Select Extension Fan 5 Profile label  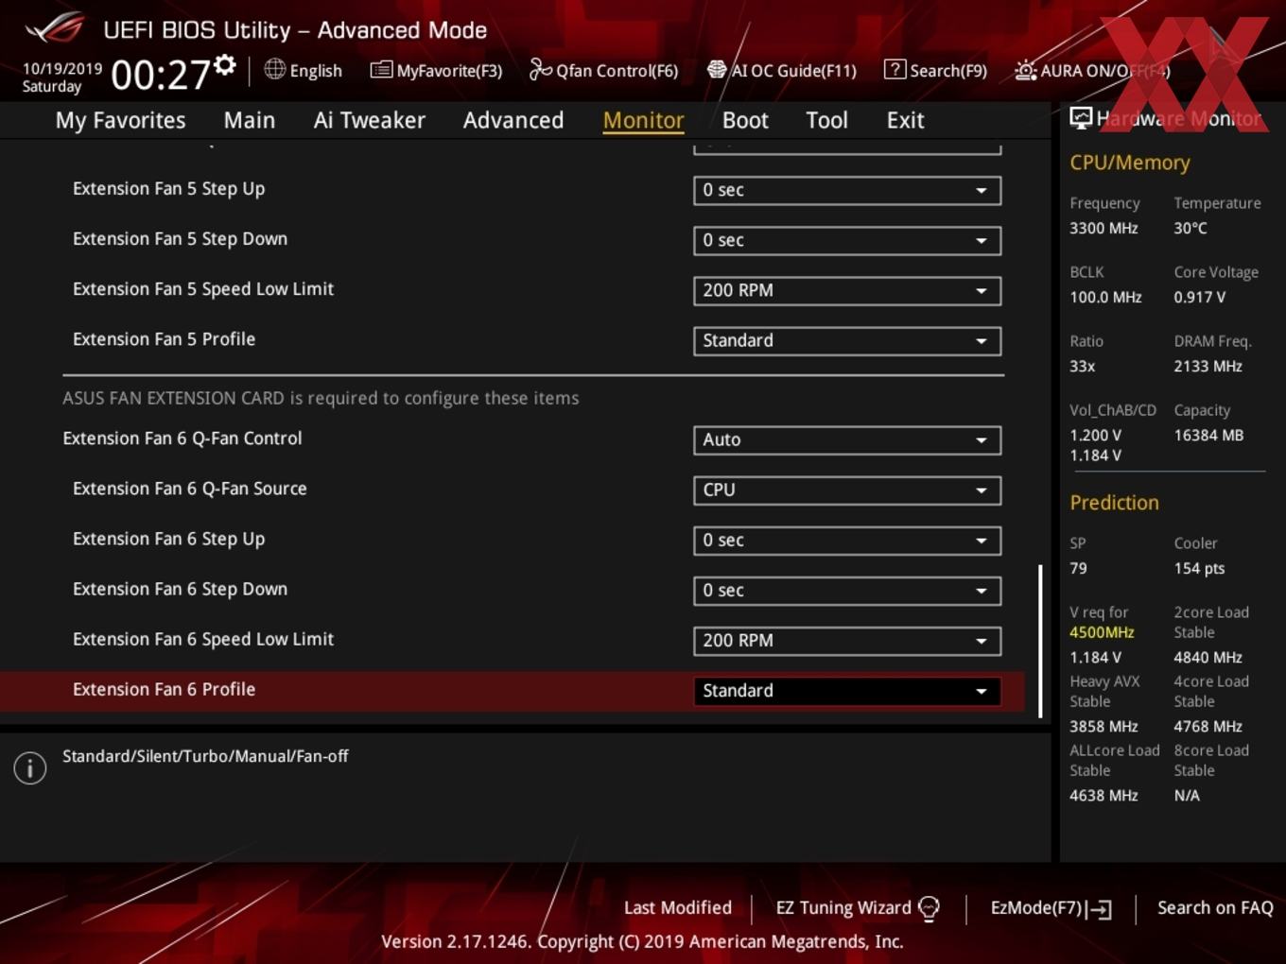(164, 338)
